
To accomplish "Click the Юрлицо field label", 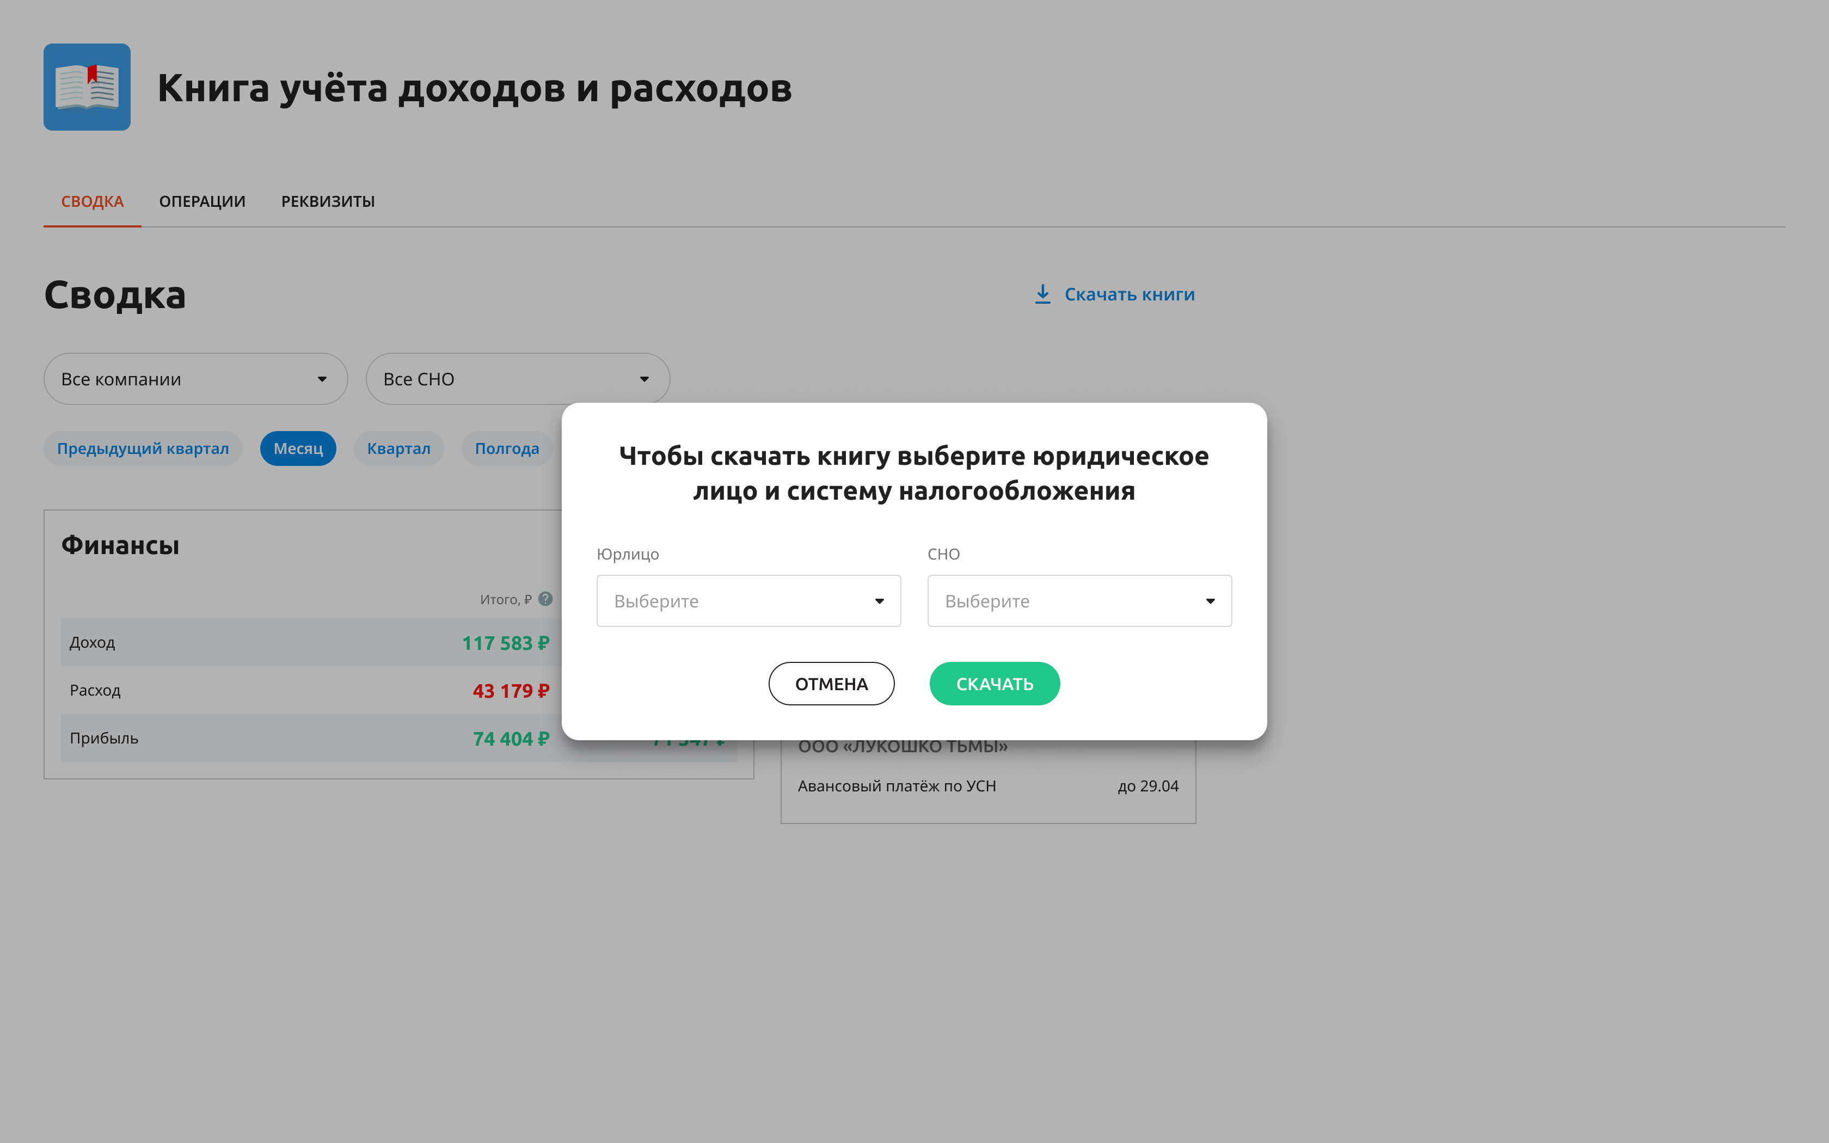I will 627,554.
